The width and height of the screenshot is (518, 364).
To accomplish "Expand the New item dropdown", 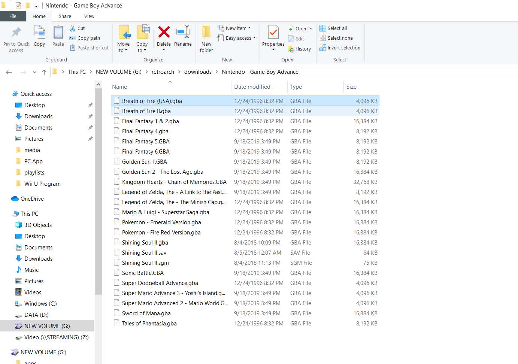I will click(249, 28).
